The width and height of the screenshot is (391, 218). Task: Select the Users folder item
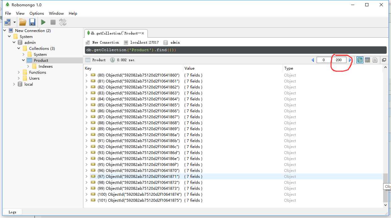34,78
